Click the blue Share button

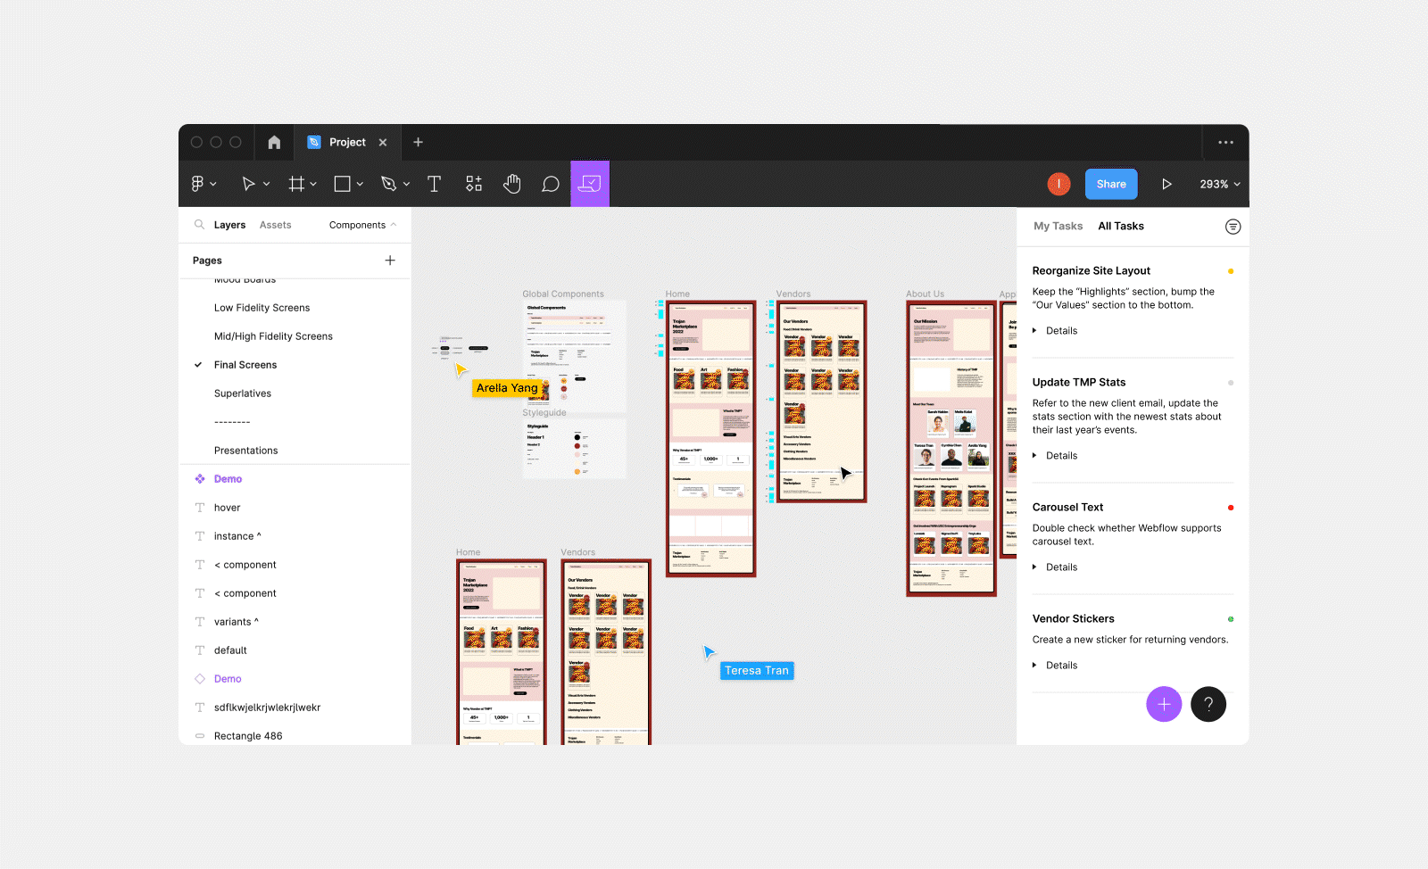pos(1111,184)
